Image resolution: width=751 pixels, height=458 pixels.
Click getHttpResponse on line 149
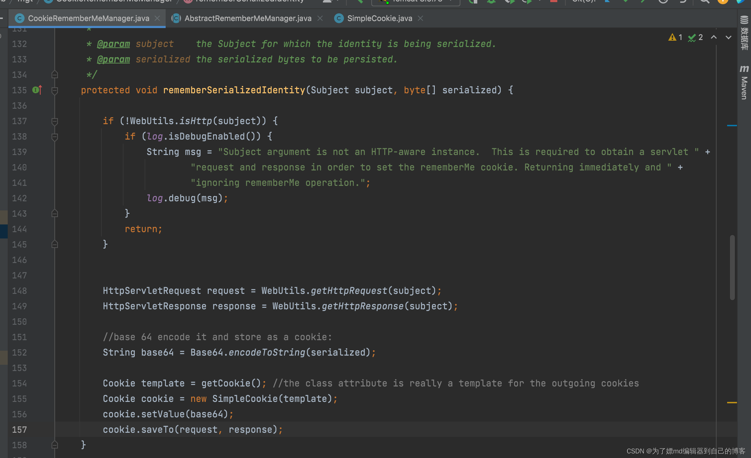(363, 306)
